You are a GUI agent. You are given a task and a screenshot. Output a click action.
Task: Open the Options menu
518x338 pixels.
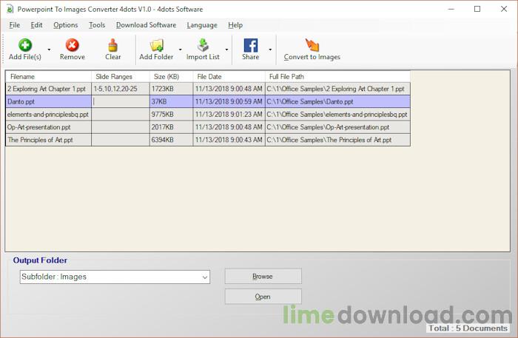[x=66, y=25]
